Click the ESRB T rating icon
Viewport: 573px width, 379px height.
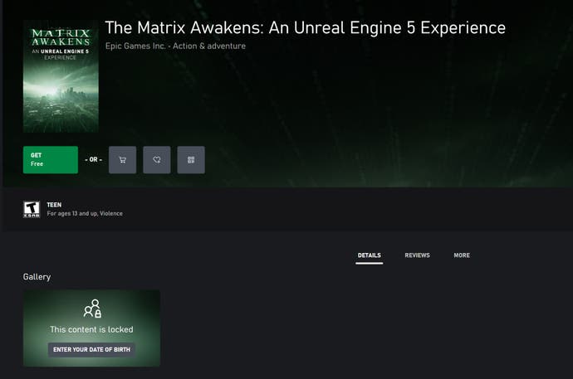click(x=32, y=209)
